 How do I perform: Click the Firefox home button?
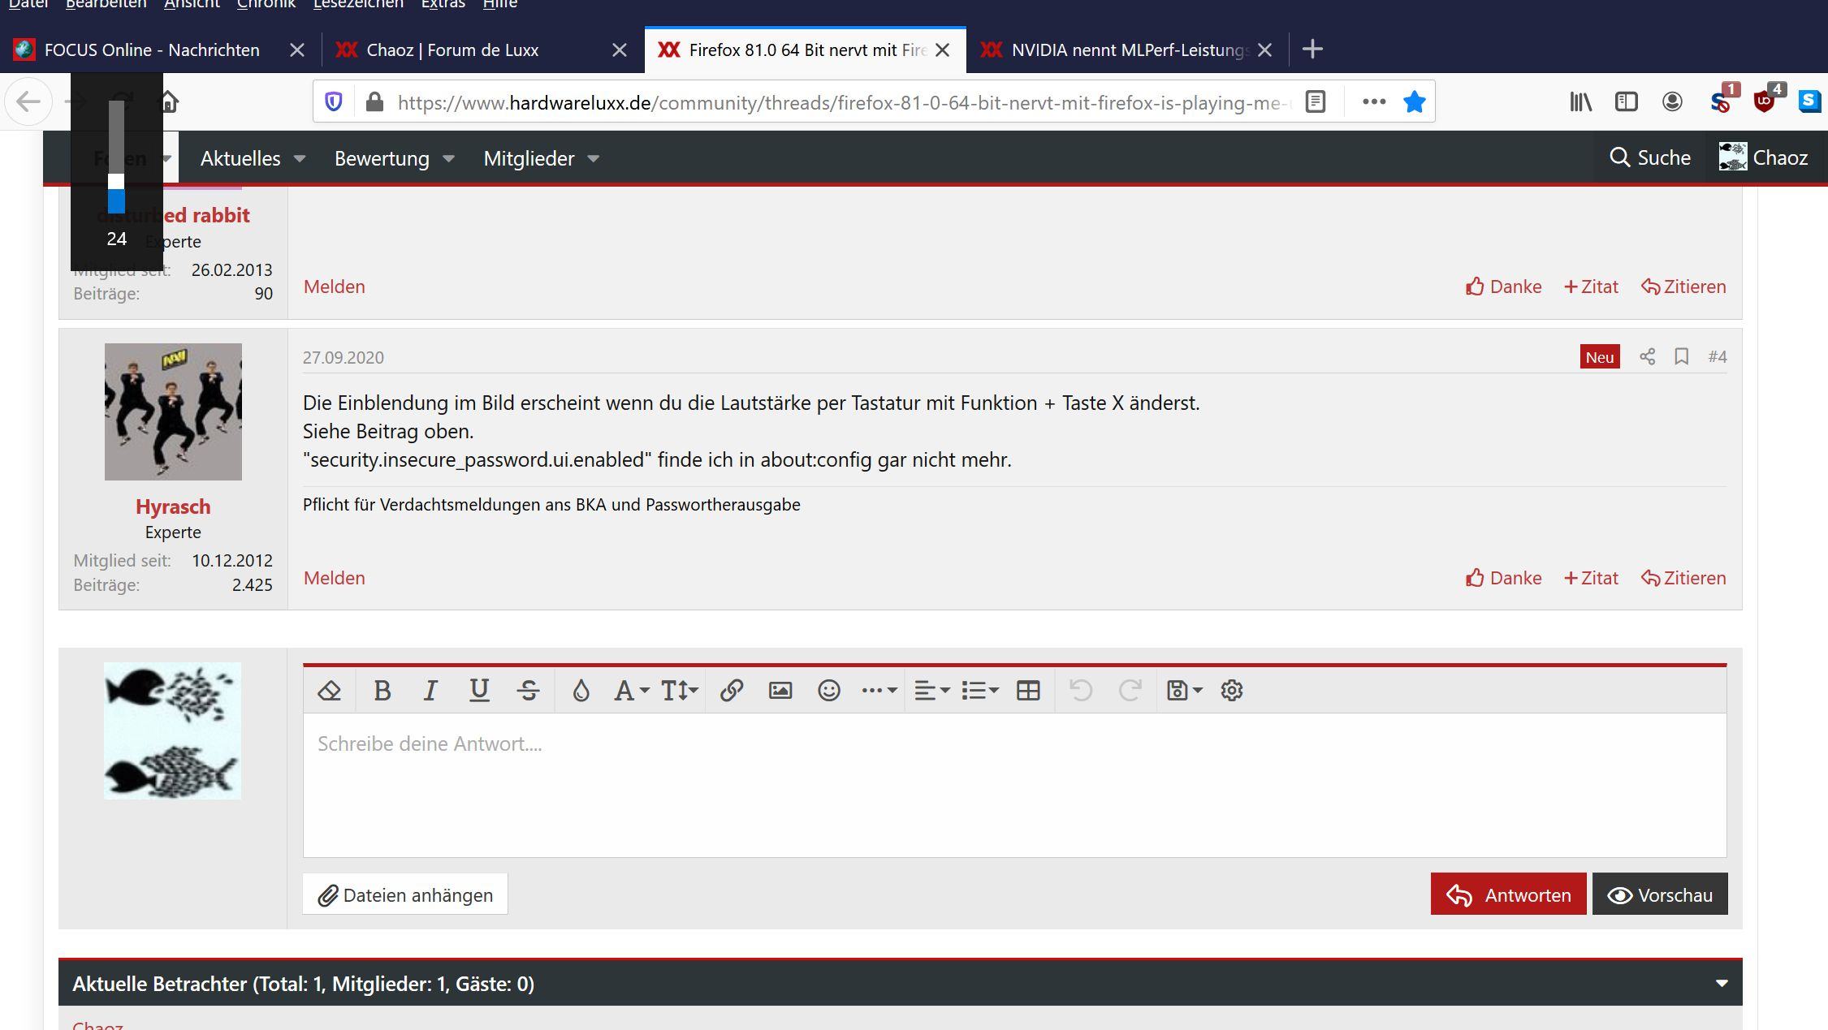[x=168, y=101]
